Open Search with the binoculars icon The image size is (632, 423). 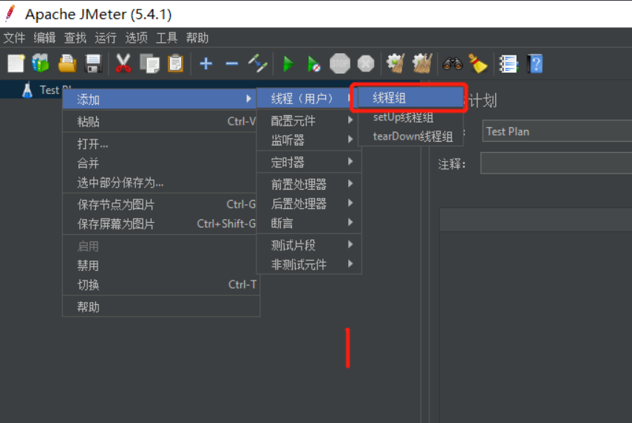coord(452,63)
